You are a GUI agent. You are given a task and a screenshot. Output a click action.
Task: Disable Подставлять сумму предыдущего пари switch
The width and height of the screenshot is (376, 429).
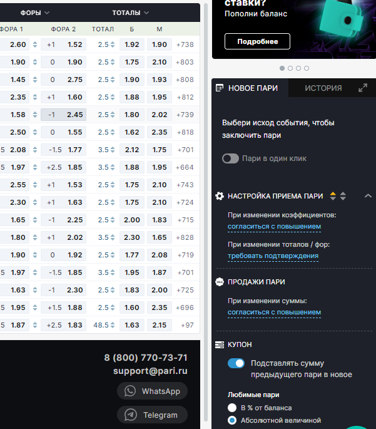tap(236, 363)
